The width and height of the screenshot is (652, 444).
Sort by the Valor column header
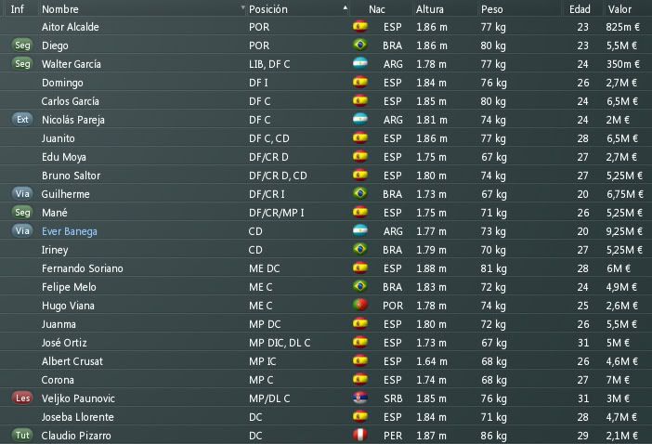[619, 8]
